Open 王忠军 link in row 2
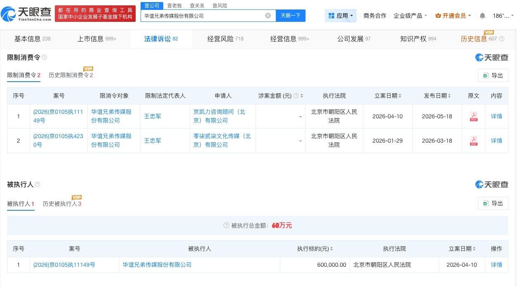The height and width of the screenshot is (287, 517). click(153, 141)
